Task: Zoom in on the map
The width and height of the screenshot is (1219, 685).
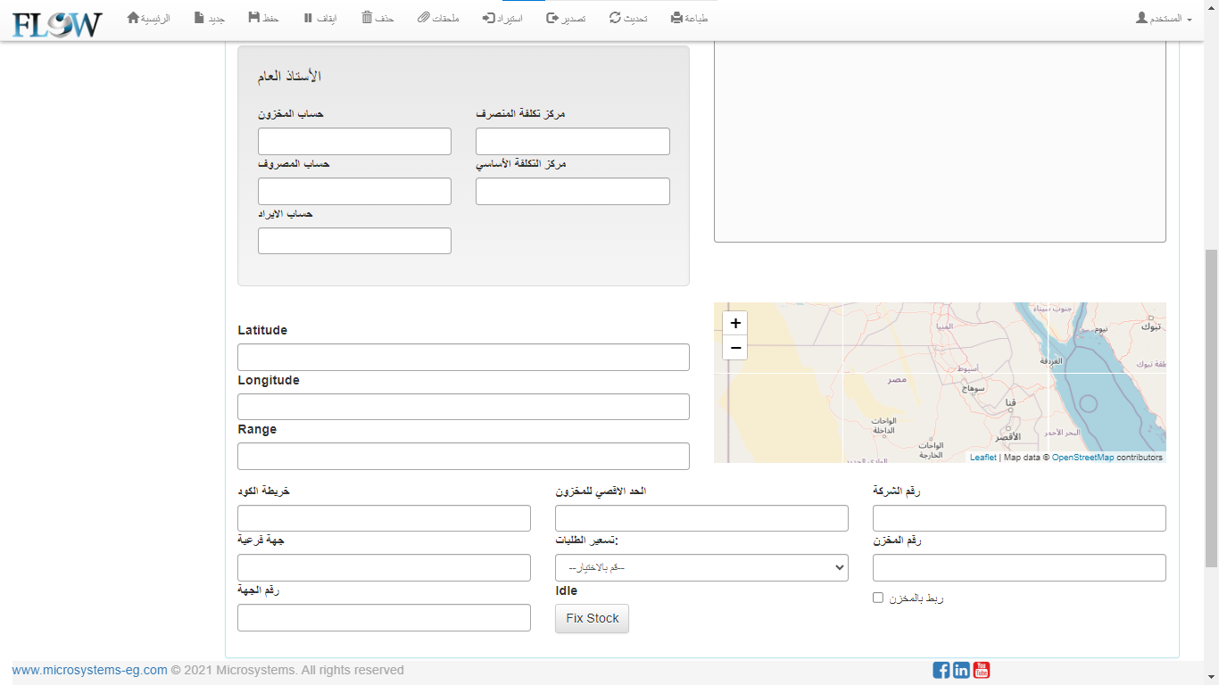Action: click(x=735, y=324)
